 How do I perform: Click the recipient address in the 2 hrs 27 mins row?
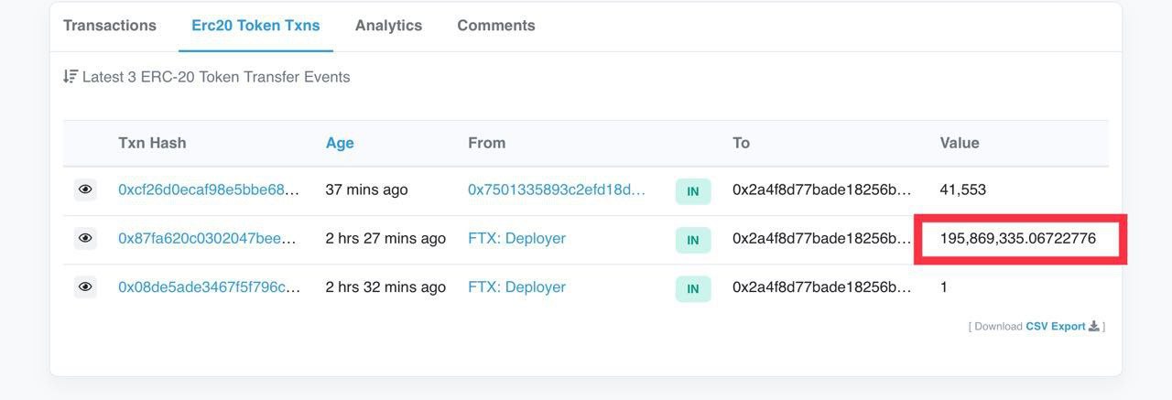tap(822, 238)
